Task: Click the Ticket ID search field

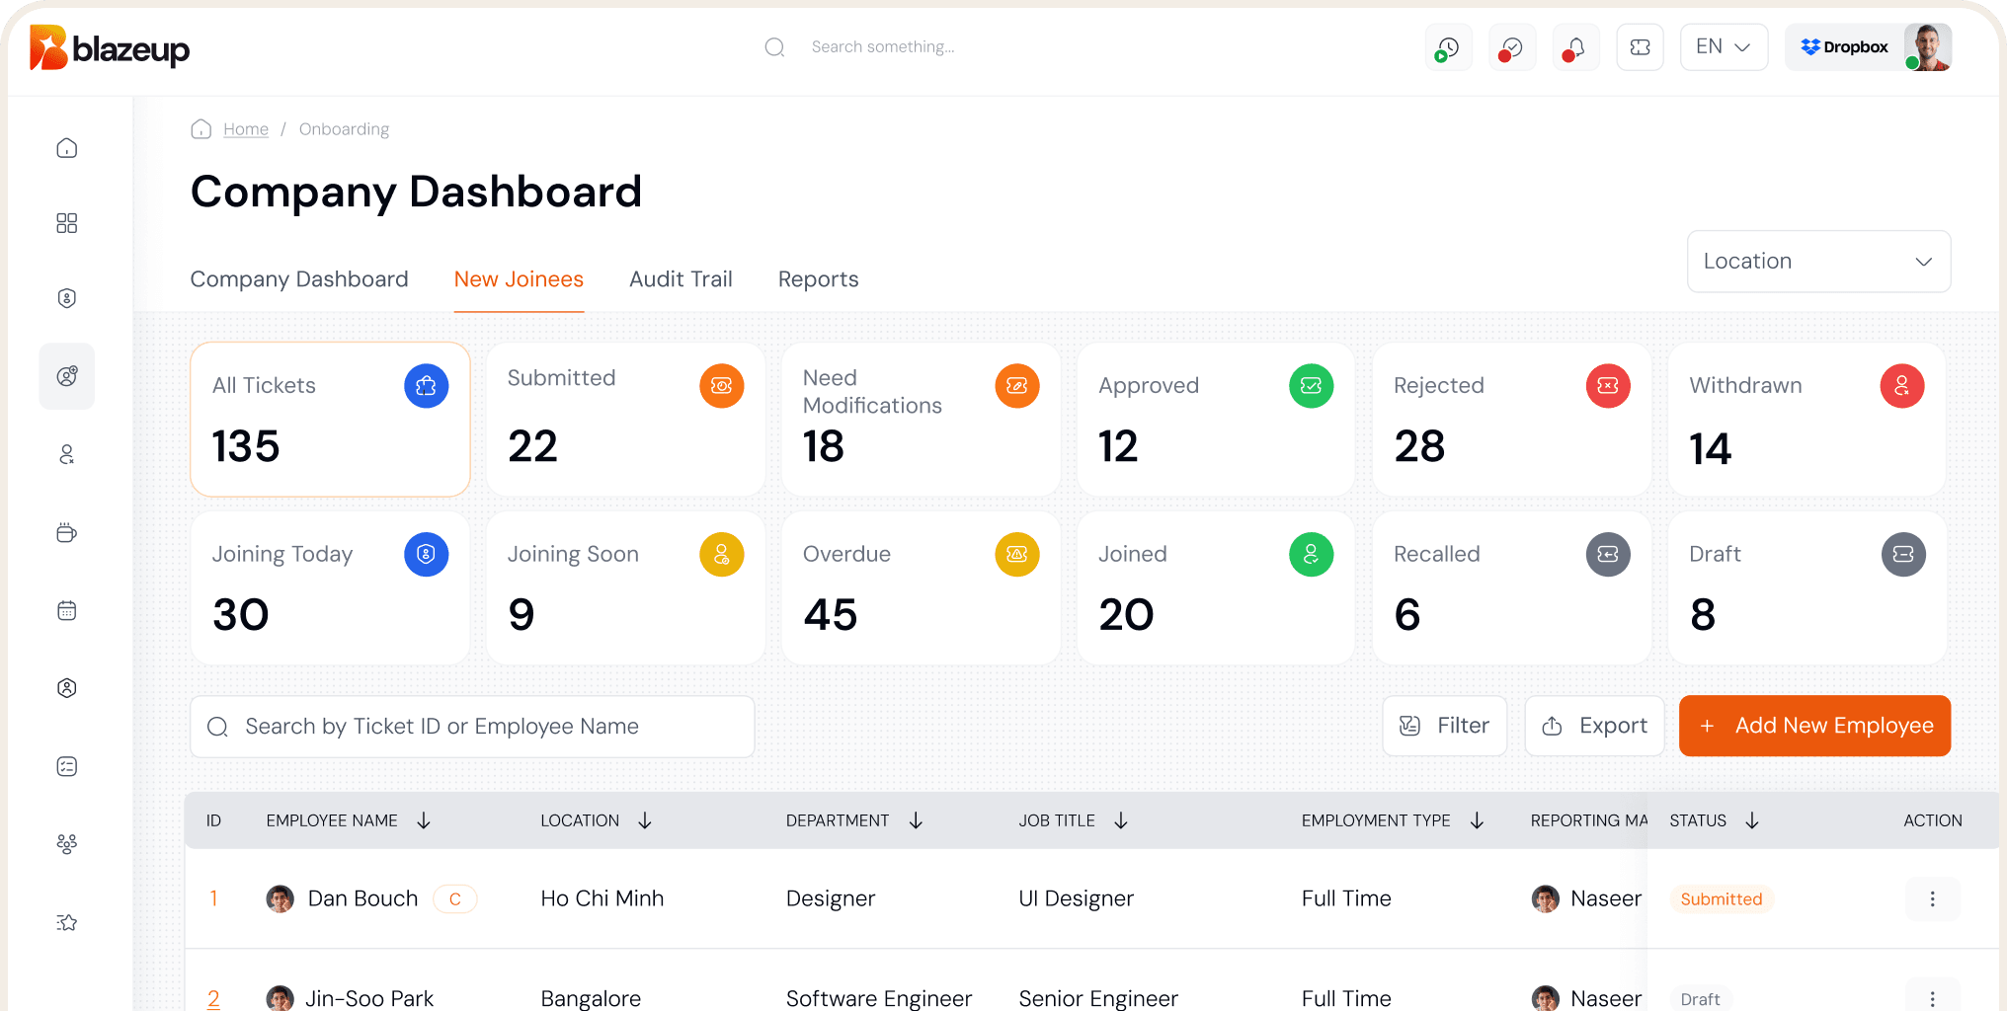Action: 472,727
